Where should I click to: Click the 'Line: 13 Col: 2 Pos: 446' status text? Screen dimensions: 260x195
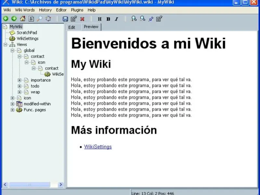(152, 193)
